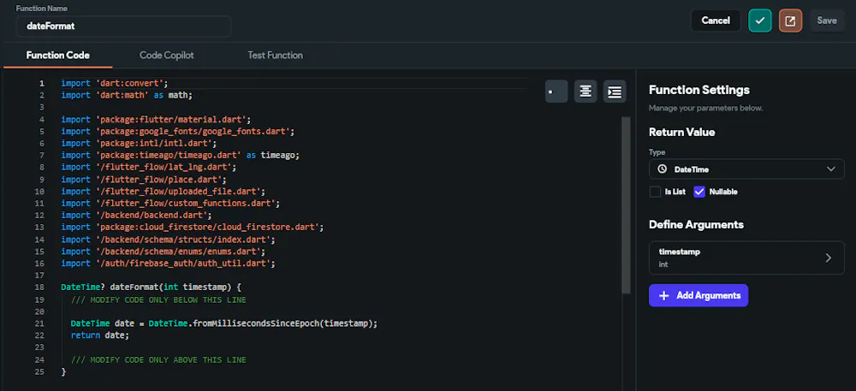Click the google_fonts import line

coord(178,132)
